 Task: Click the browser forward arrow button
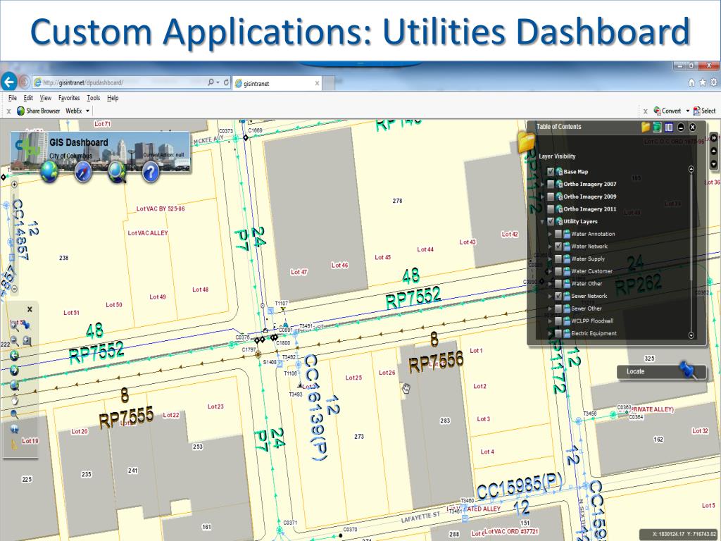pyautogui.click(x=25, y=82)
